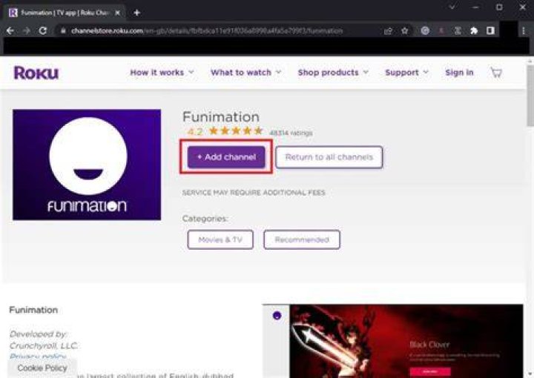Bookmark this page with star icon
The width and height of the screenshot is (534, 378).
(x=405, y=30)
